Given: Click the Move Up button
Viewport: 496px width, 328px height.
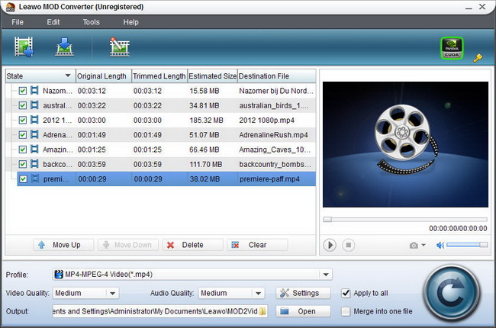Looking at the screenshot, I should 63,245.
